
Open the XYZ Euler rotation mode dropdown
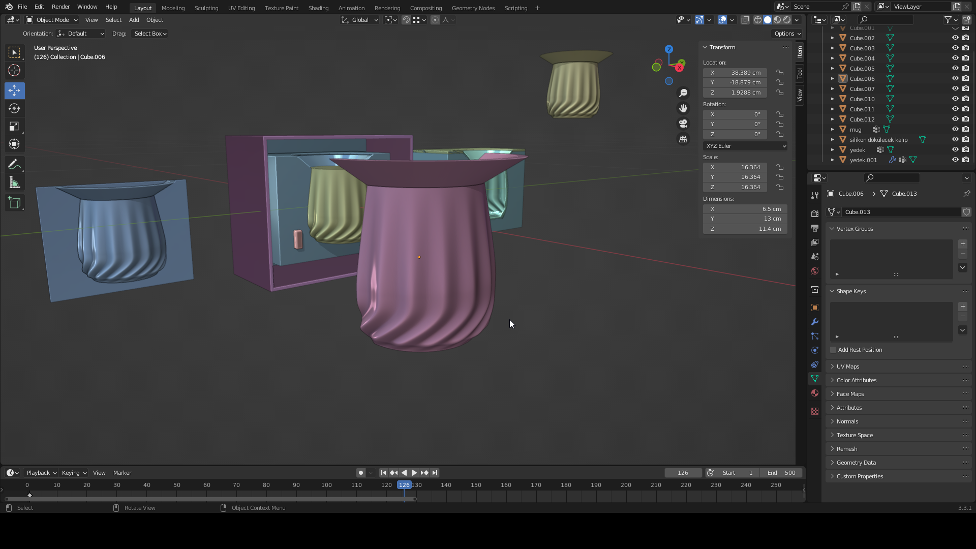[x=745, y=146]
